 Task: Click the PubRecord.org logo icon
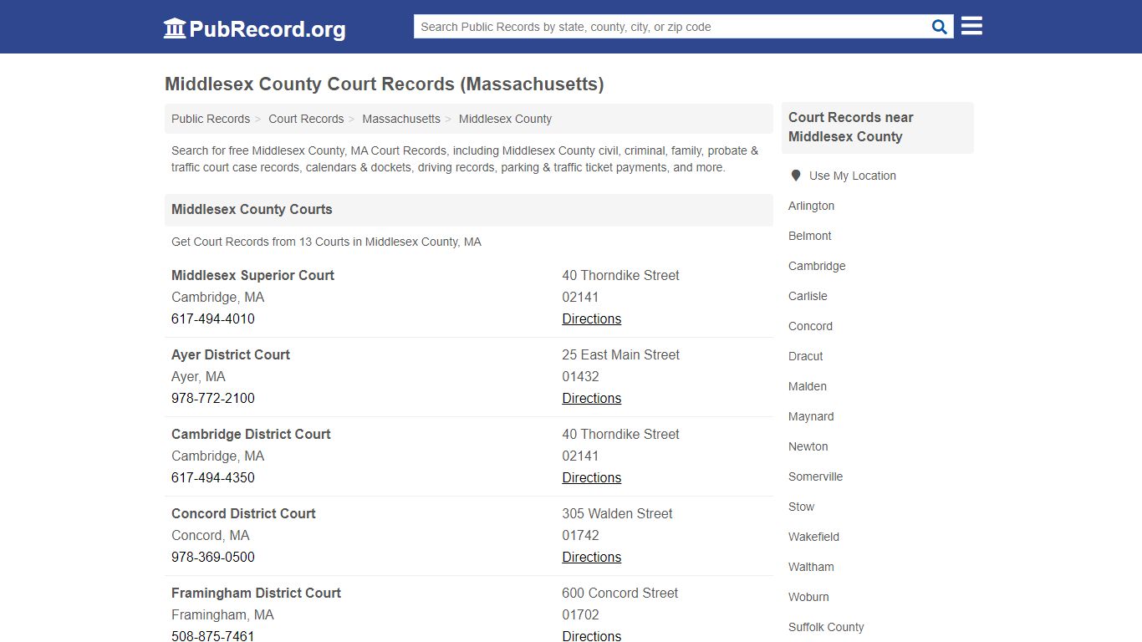coord(175,28)
